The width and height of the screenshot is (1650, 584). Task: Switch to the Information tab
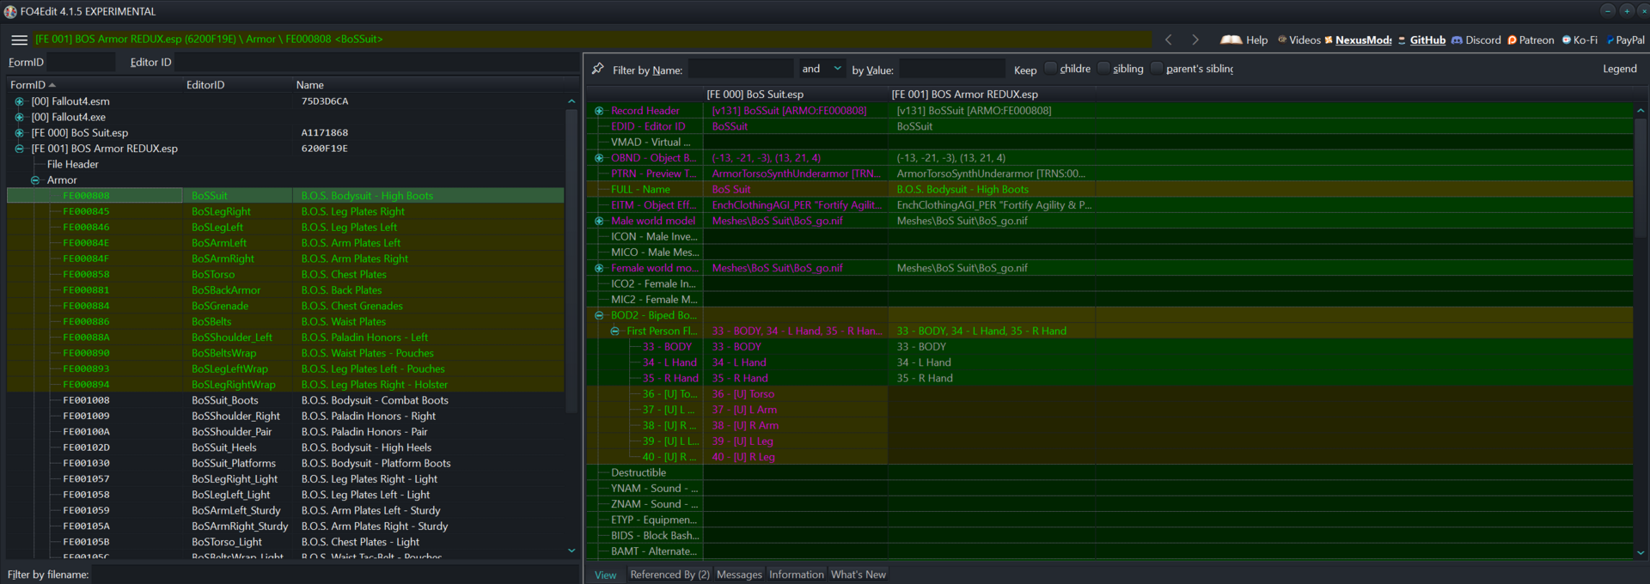(796, 575)
